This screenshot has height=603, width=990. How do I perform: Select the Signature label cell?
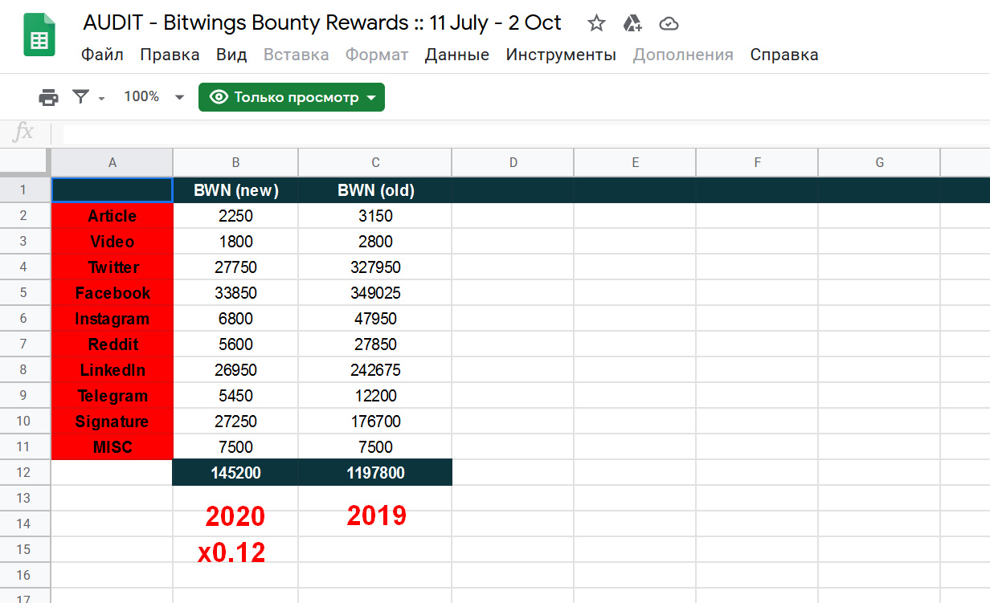[112, 422]
